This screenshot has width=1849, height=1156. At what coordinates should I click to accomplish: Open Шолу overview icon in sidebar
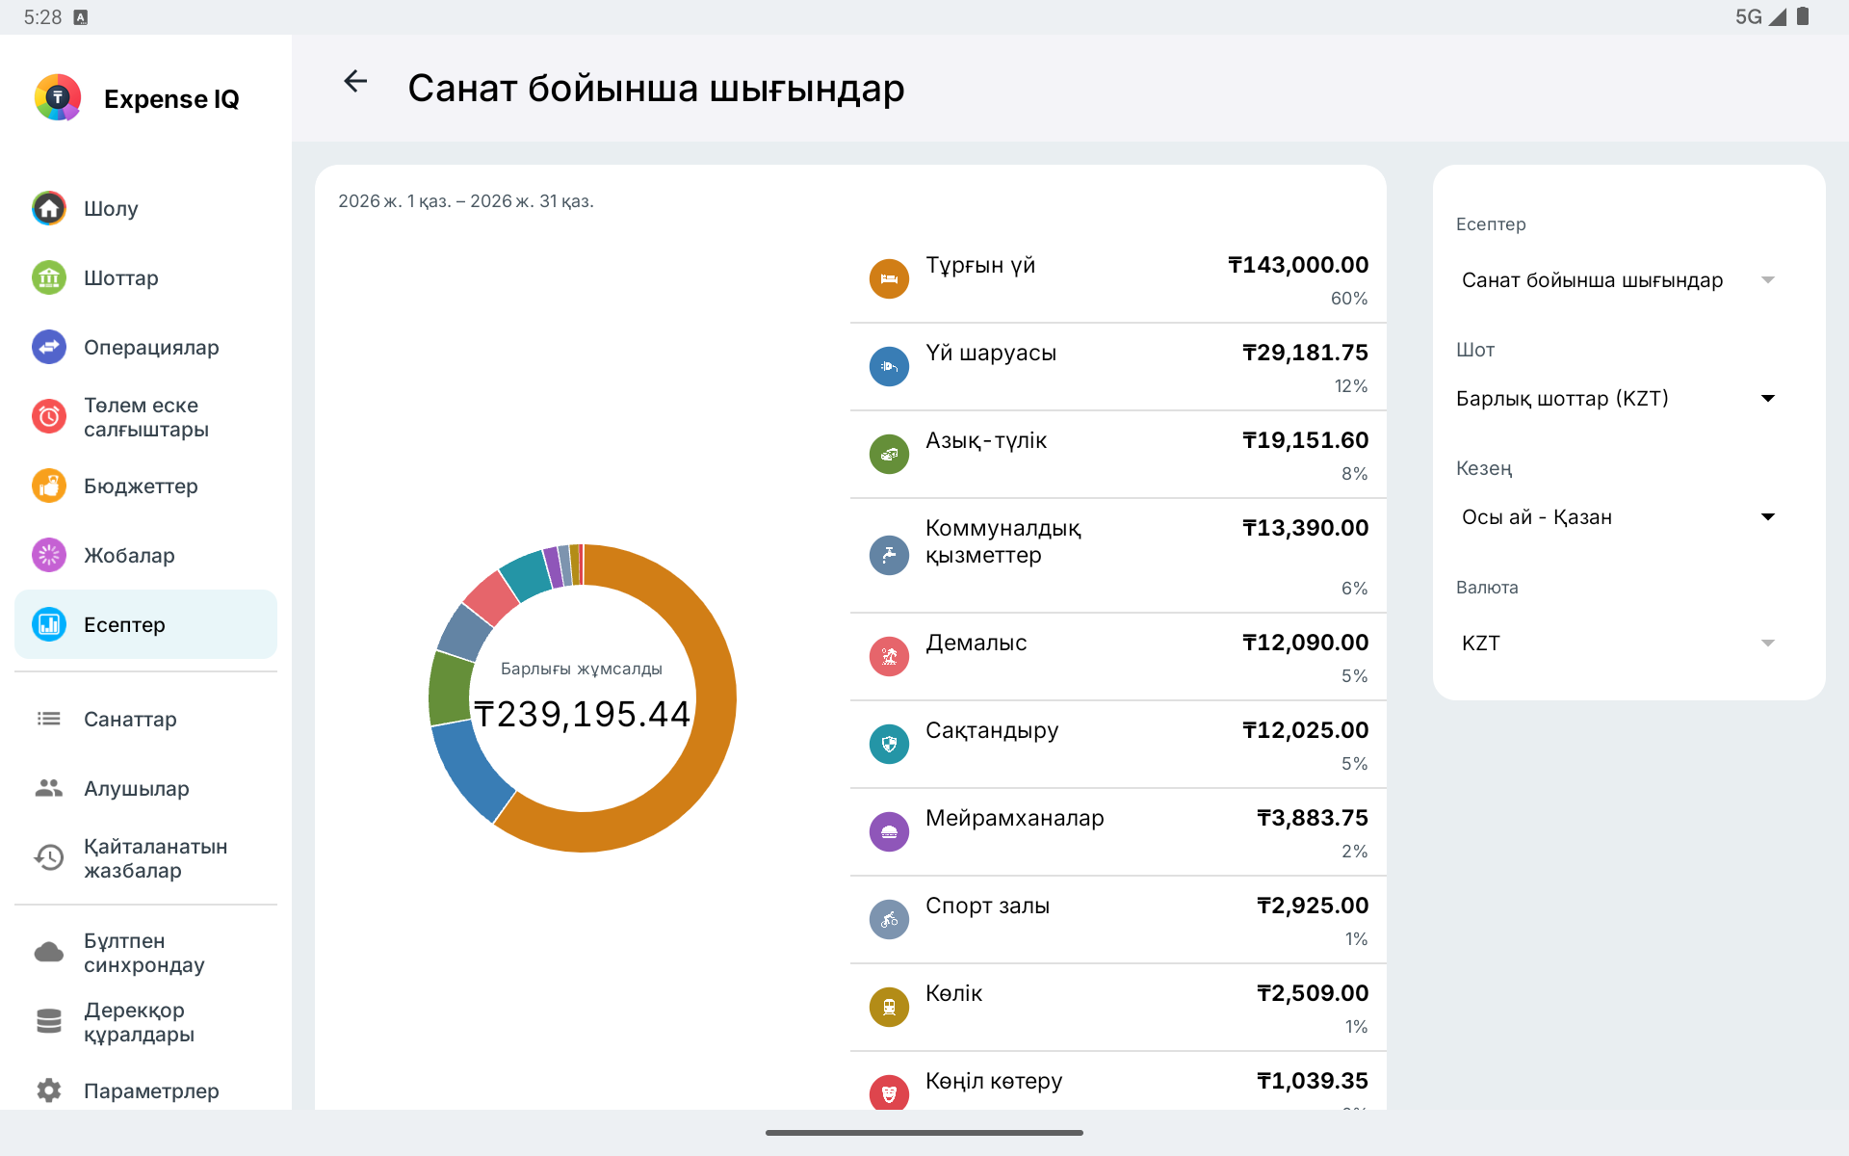[49, 208]
